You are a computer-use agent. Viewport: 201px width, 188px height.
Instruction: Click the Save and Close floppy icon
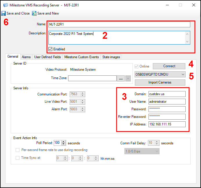tap(3, 13)
